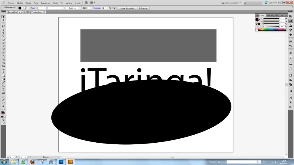Open the Opacidad transparency link
The image size is (294, 165).
coord(97,8)
